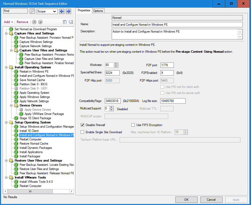The width and height of the screenshot is (251, 205).
Task: Click into the Log file size field
Action: [173, 101]
